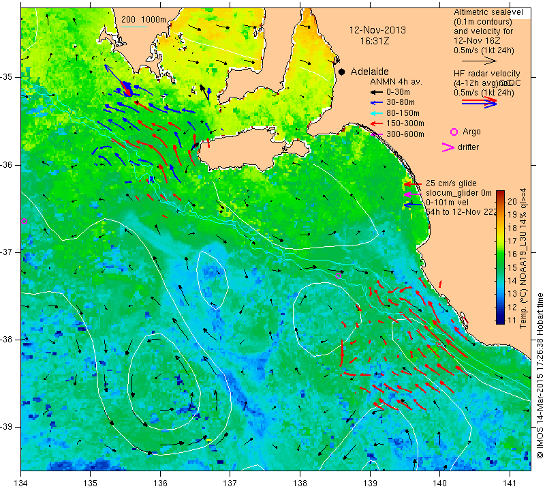
Task: Click the 54h to 12-Nov 22Z label
Action: [x=461, y=211]
